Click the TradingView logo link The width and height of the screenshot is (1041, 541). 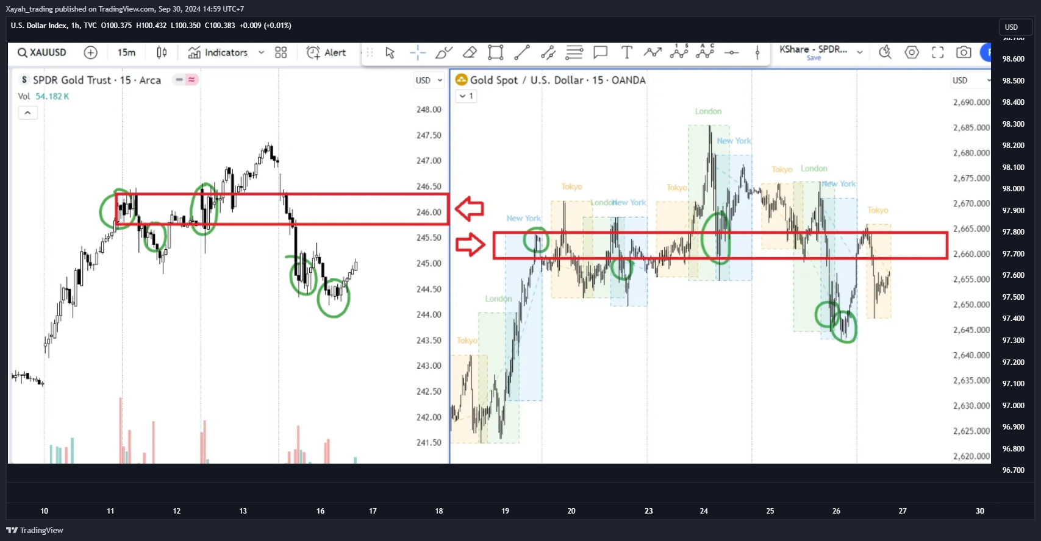35,530
